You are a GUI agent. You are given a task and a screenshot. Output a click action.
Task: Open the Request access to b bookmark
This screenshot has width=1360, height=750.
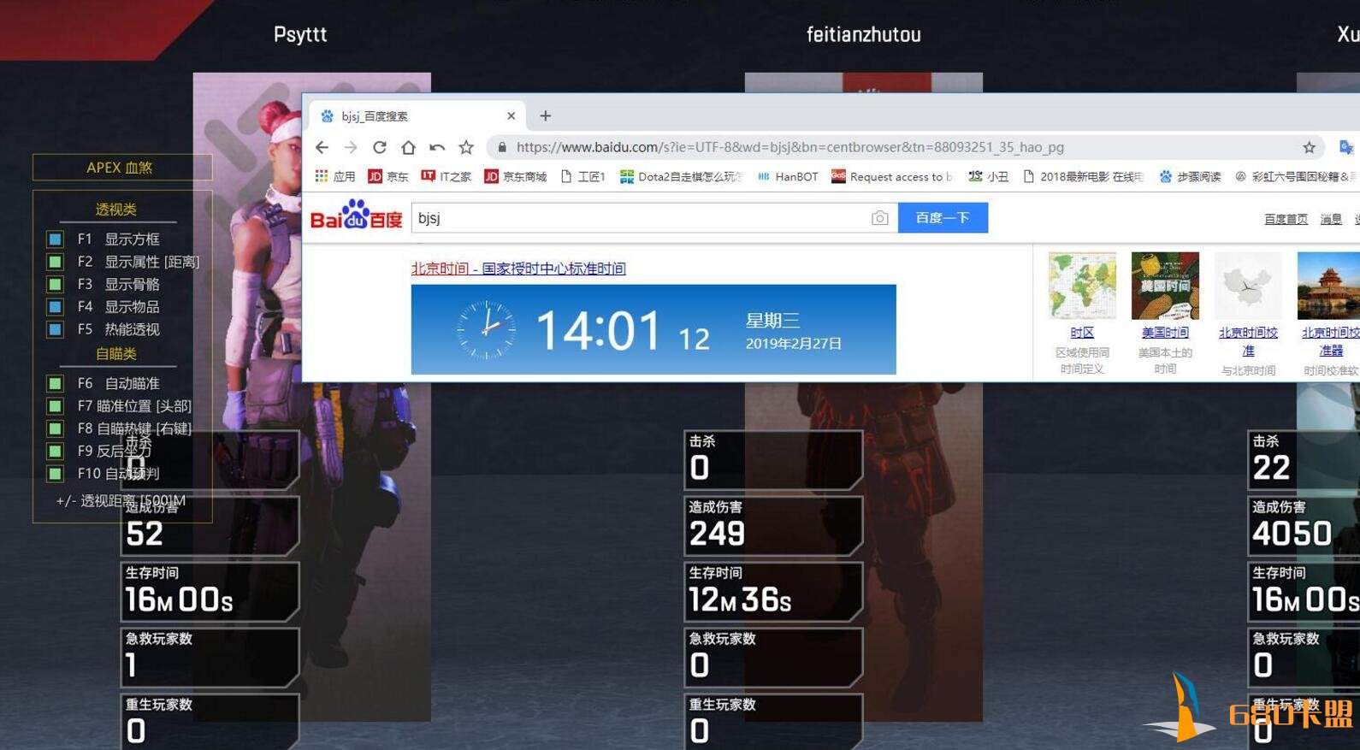pos(892,176)
